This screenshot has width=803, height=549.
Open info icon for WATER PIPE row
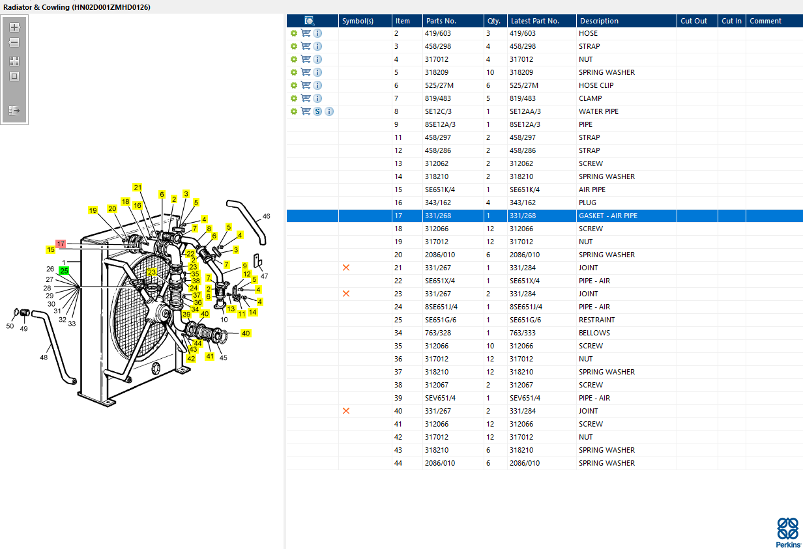[329, 111]
